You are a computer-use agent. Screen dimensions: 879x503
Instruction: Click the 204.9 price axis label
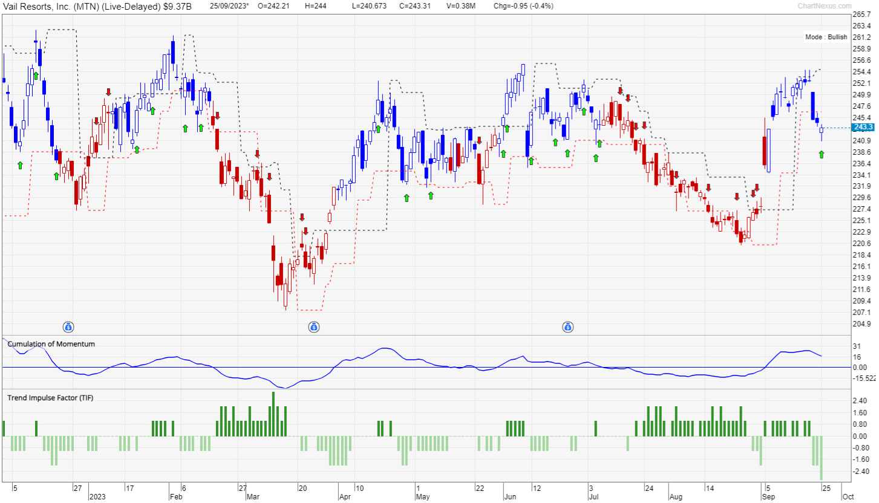(861, 324)
